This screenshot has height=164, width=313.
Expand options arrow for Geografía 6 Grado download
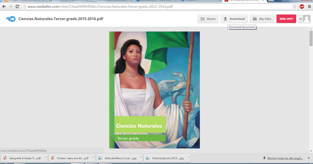point(46,158)
